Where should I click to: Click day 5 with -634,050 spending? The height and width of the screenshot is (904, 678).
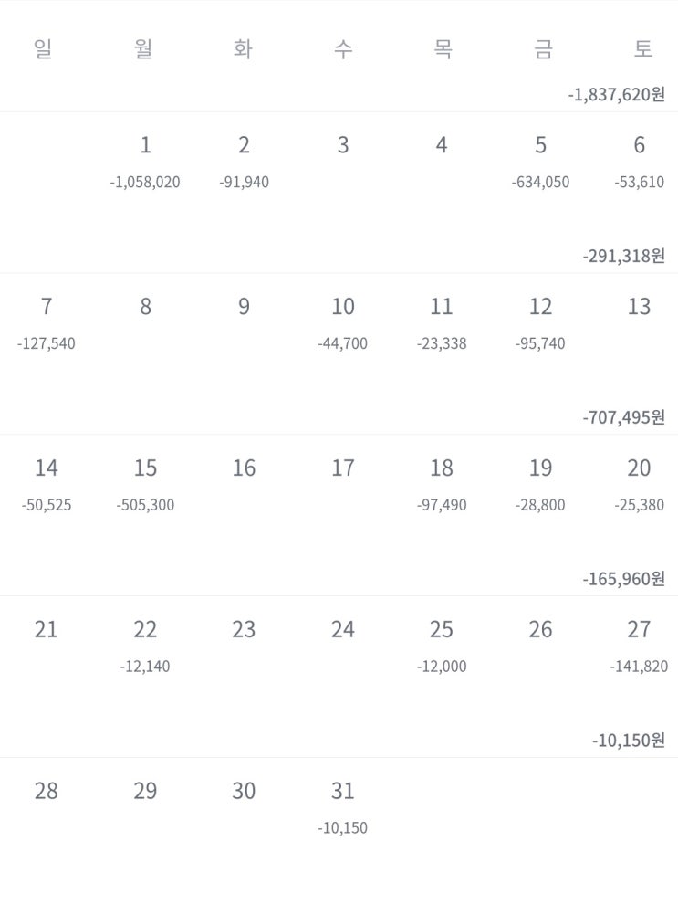click(x=540, y=162)
